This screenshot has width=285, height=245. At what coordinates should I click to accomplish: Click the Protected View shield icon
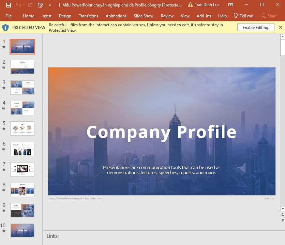click(x=5, y=27)
